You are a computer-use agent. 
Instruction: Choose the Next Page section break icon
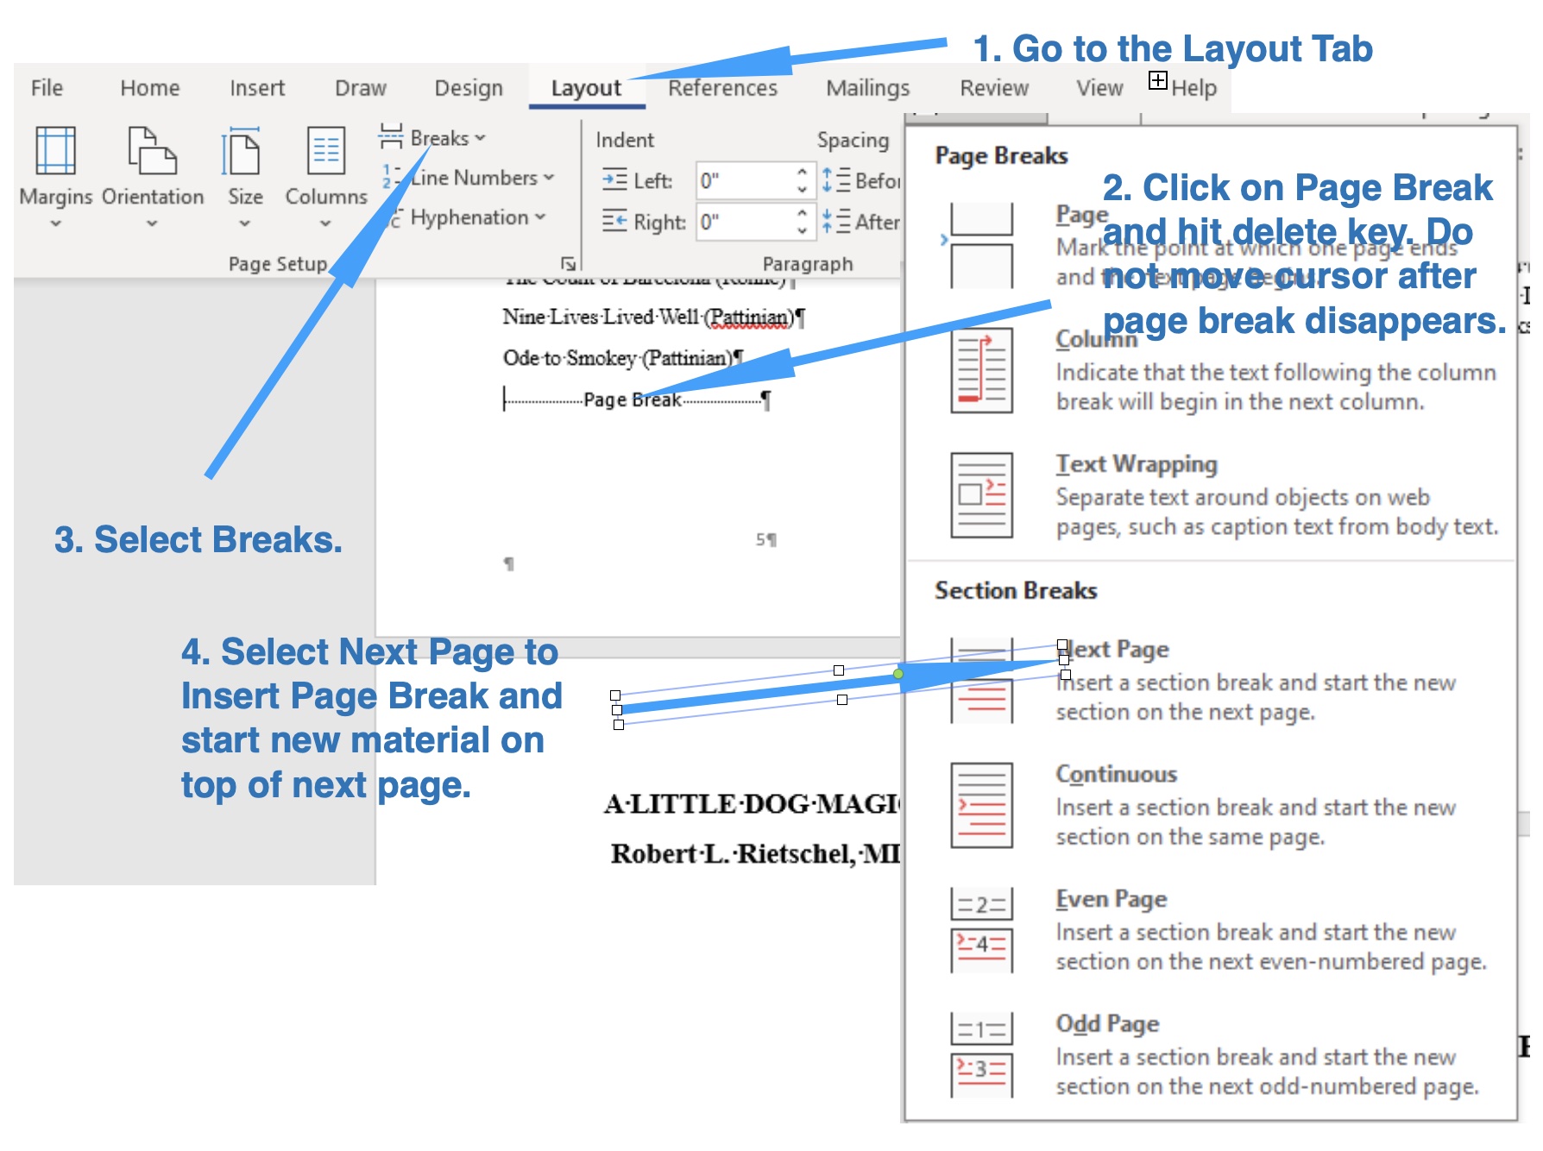pos(981,681)
